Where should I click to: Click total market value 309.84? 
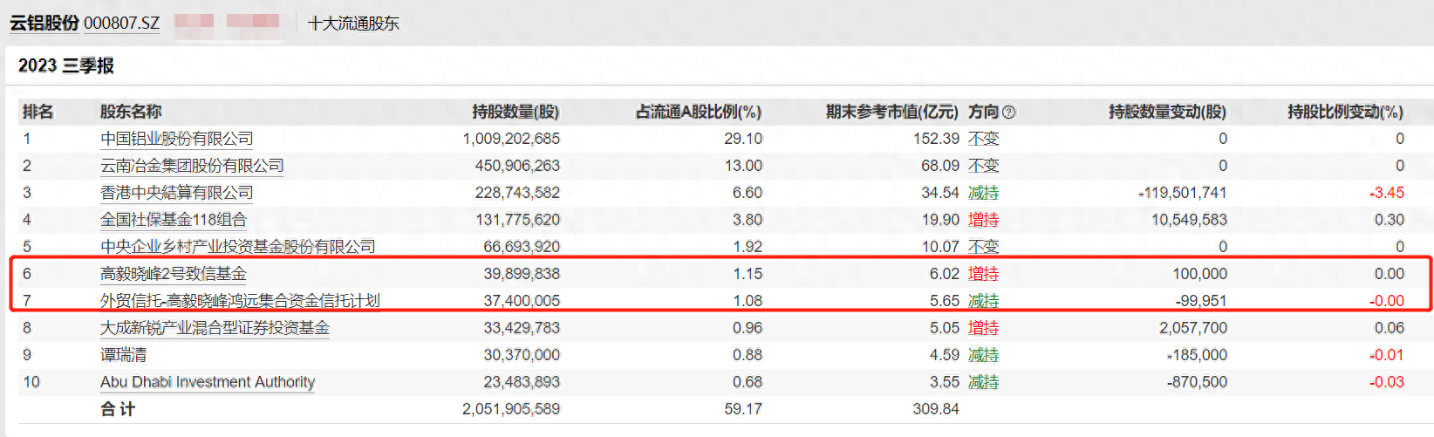936,409
